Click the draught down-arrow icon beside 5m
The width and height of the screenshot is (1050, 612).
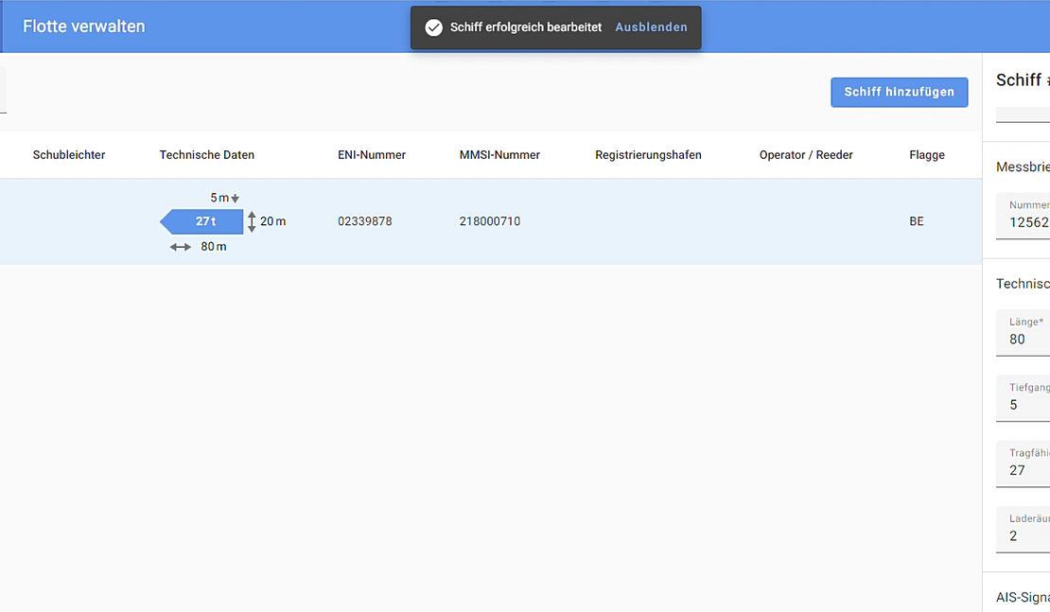tap(235, 199)
